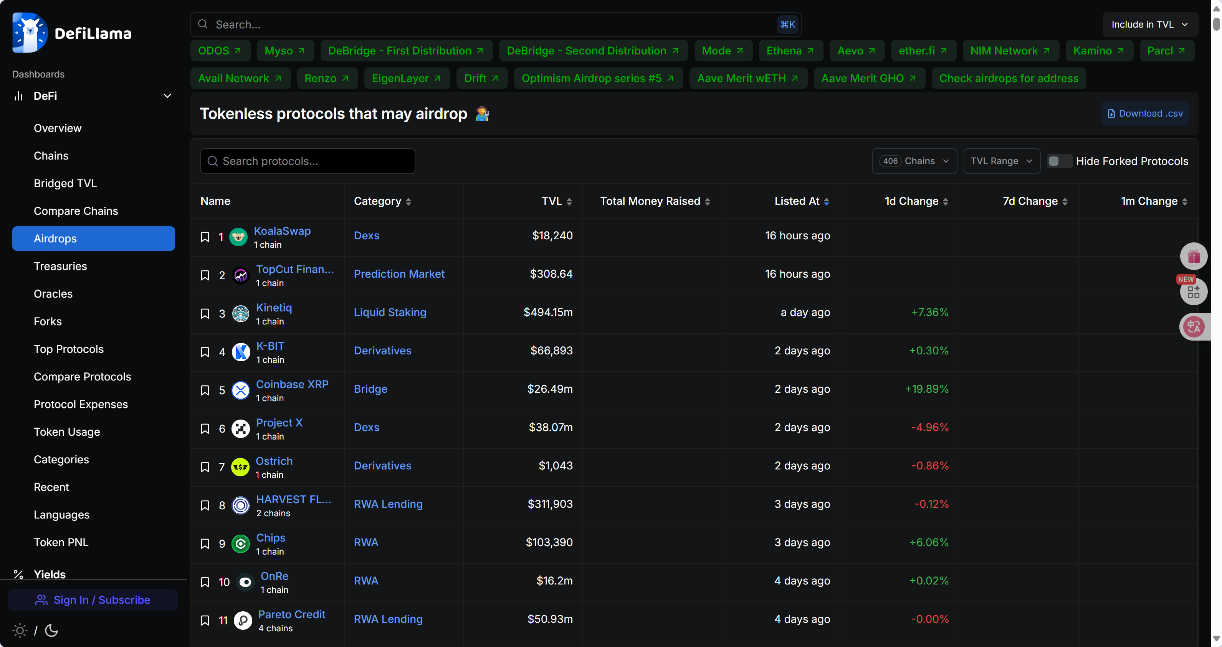Image resolution: width=1222 pixels, height=647 pixels.
Task: Click the DefiLlama llama logo
Action: tap(30, 33)
